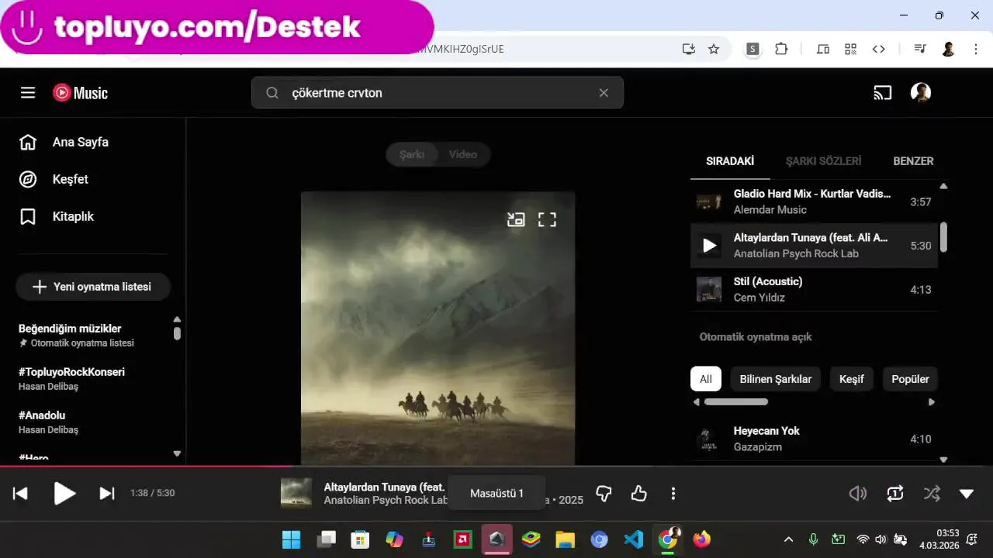Screen dimensions: 993x558
Task: Select the BENZER tab
Action: pyautogui.click(x=913, y=161)
